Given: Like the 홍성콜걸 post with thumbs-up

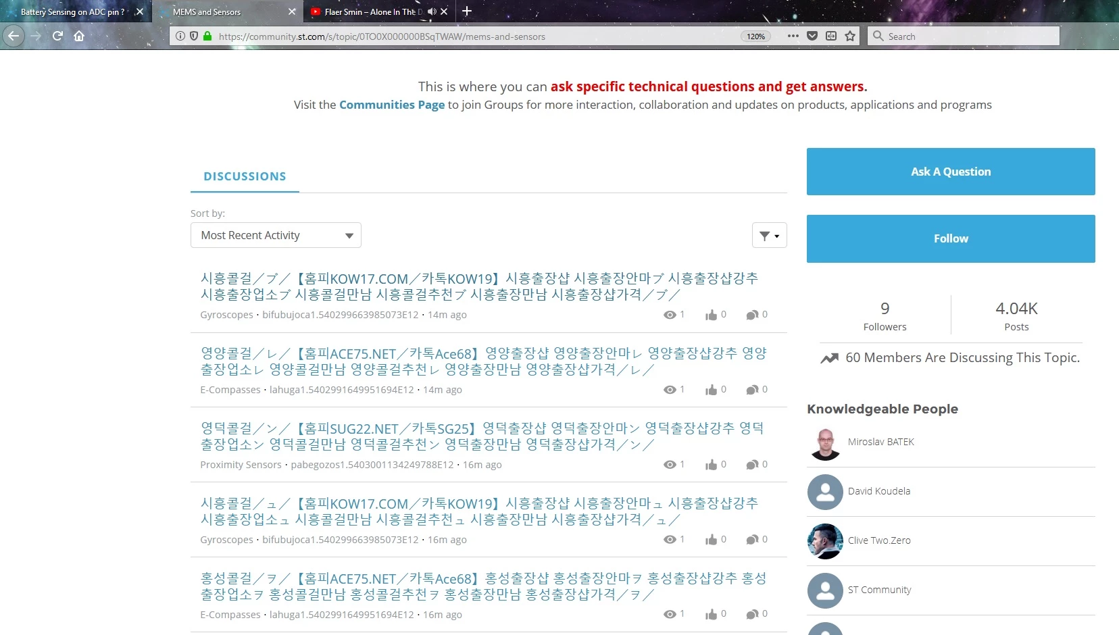Looking at the screenshot, I should tap(711, 614).
